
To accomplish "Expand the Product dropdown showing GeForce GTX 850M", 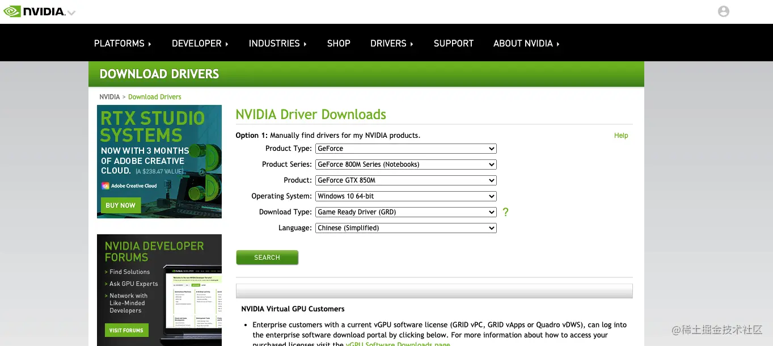I will (x=406, y=180).
